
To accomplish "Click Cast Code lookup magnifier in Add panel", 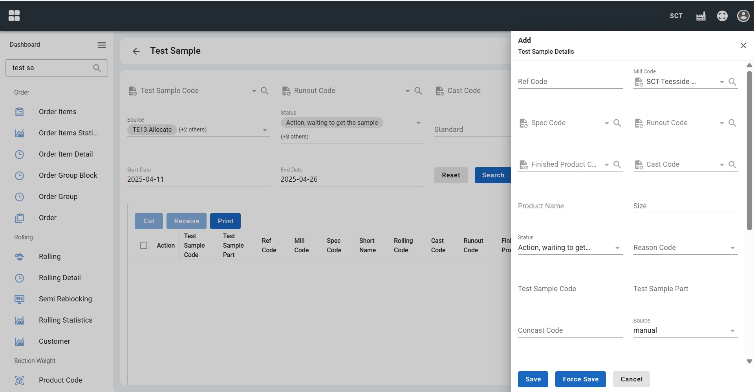I will pos(732,164).
